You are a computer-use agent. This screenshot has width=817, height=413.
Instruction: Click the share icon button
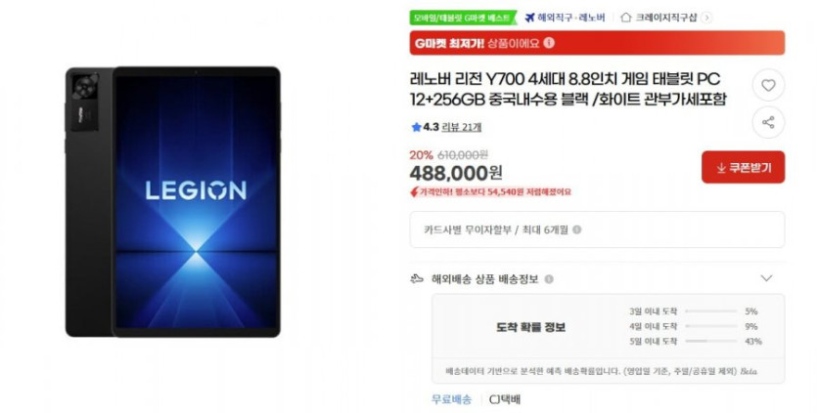pyautogui.click(x=768, y=122)
